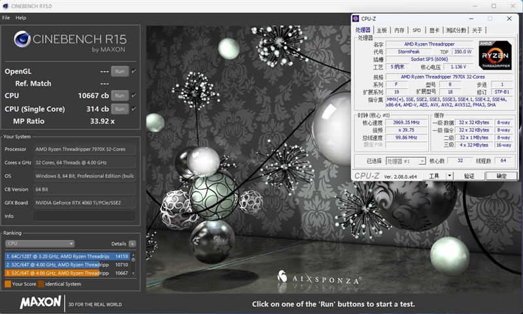Switch to the 测试分数 tab in CPU-Z

[x=456, y=30]
